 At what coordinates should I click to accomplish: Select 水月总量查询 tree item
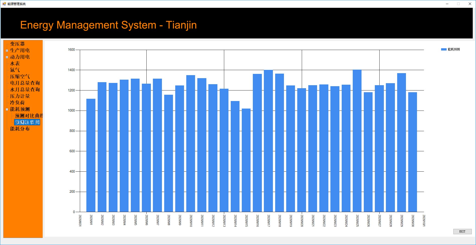[x=25, y=89]
